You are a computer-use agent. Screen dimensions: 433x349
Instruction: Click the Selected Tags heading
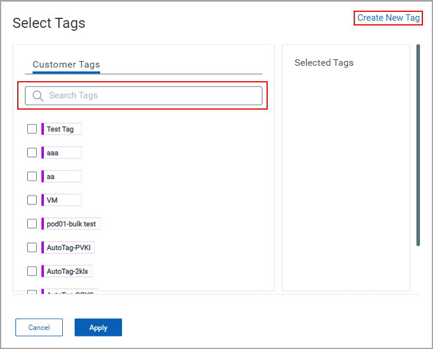click(x=324, y=63)
